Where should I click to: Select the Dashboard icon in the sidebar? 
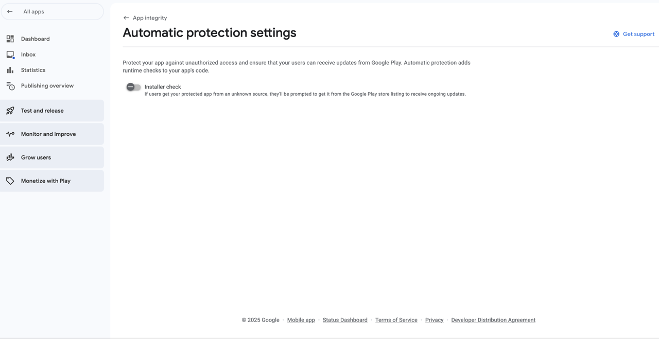[x=10, y=39]
